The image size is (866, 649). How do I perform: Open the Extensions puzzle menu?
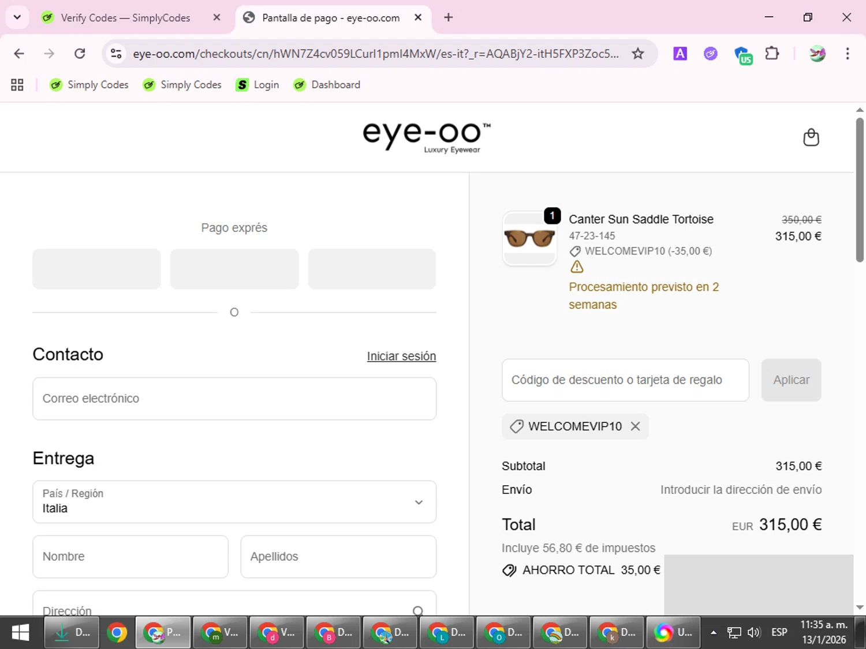coord(772,54)
